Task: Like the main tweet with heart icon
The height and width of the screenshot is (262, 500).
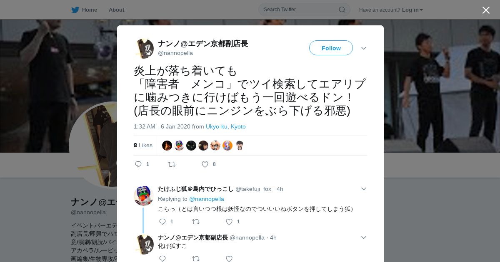Action: 205,164
